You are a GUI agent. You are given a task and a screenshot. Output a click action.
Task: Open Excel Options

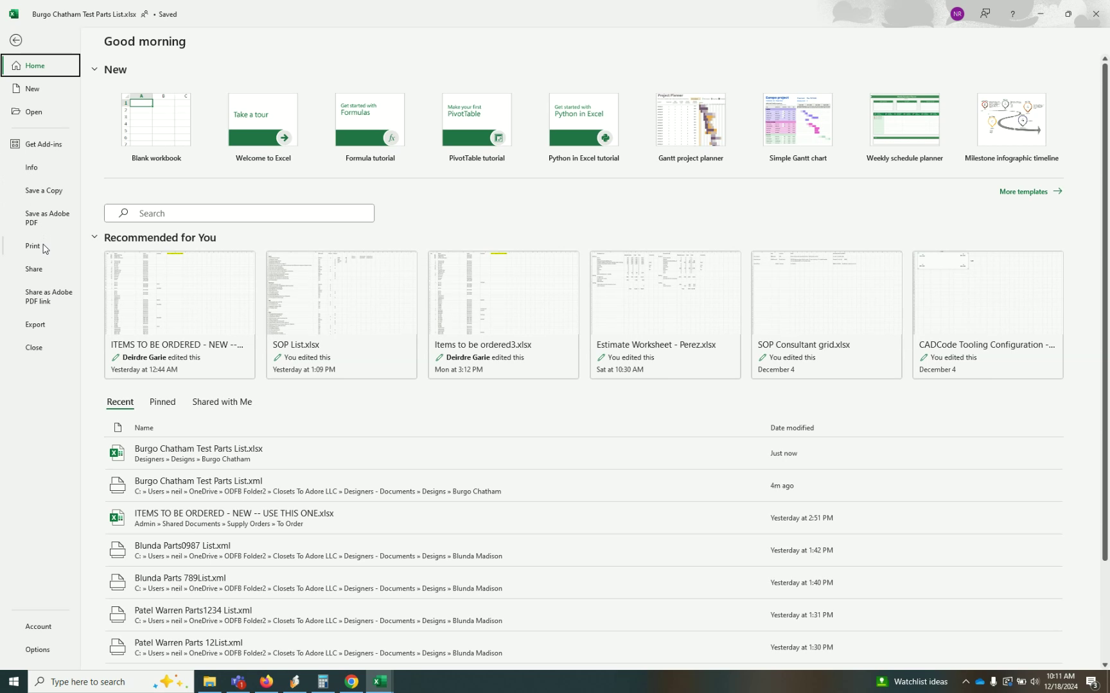click(x=40, y=650)
